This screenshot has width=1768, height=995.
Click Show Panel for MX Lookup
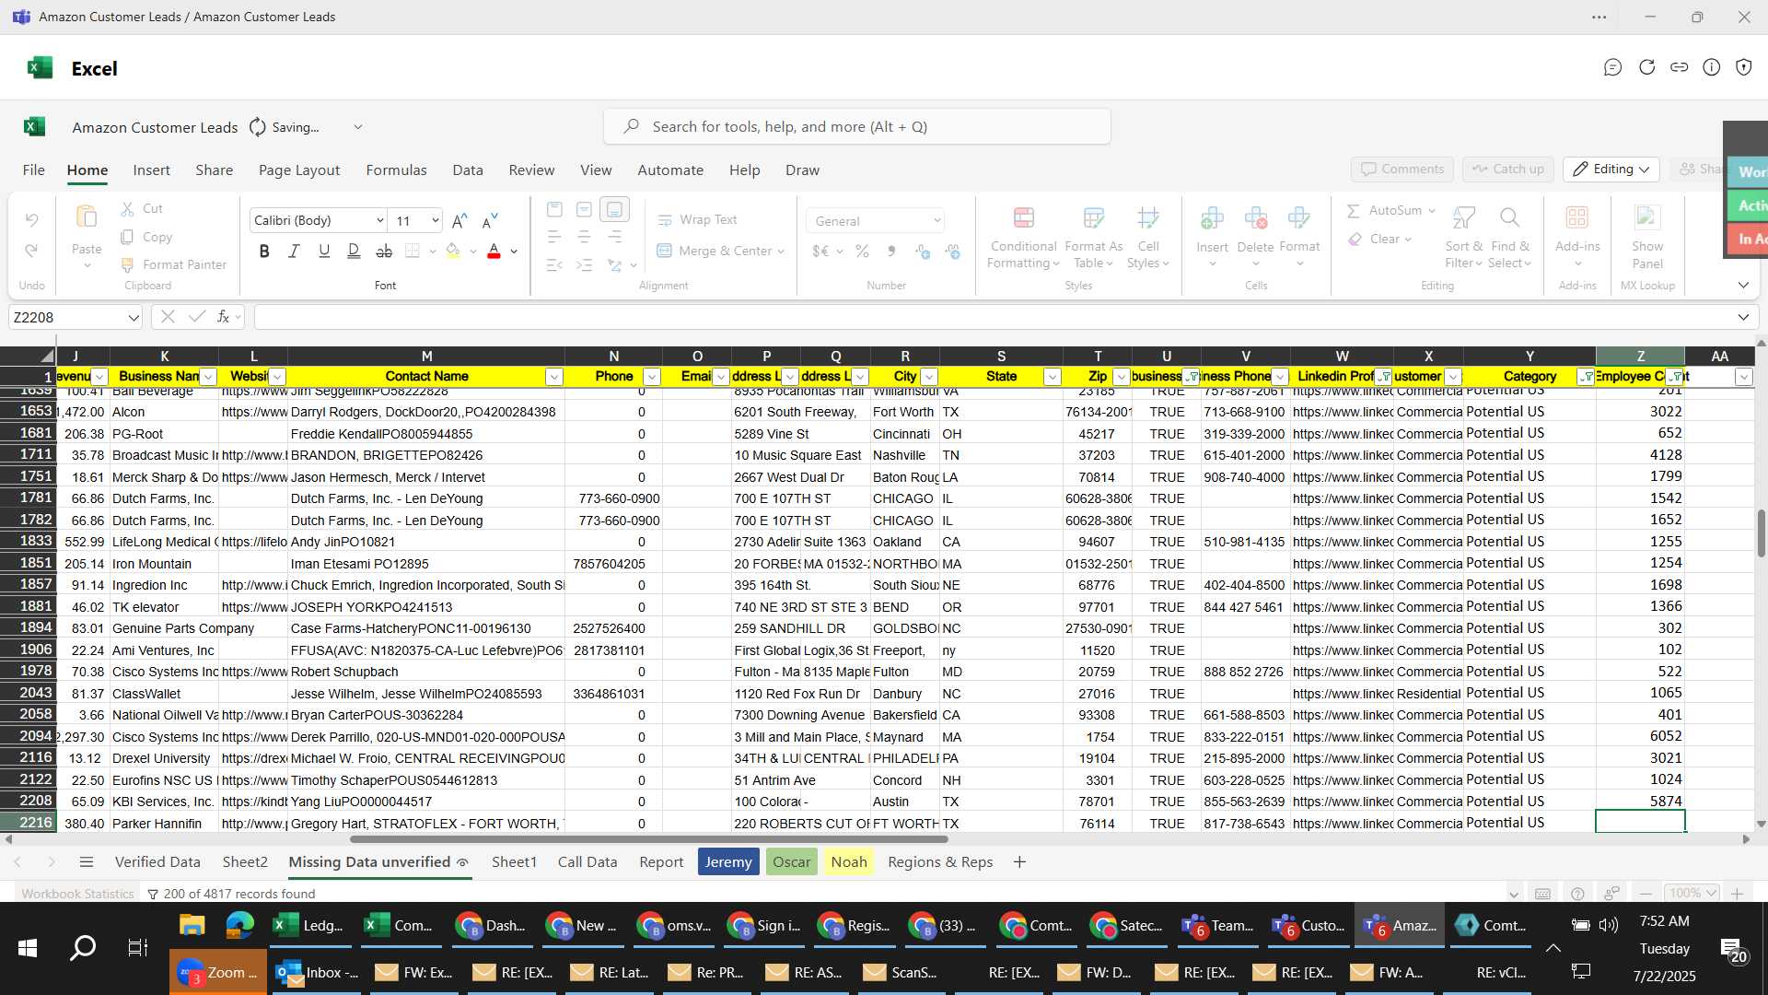1647,237
